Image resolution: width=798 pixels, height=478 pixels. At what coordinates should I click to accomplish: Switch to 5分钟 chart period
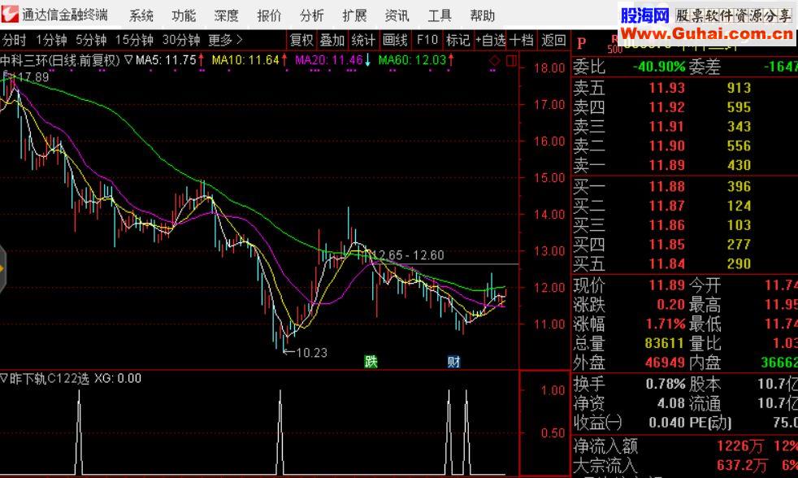tap(91, 40)
